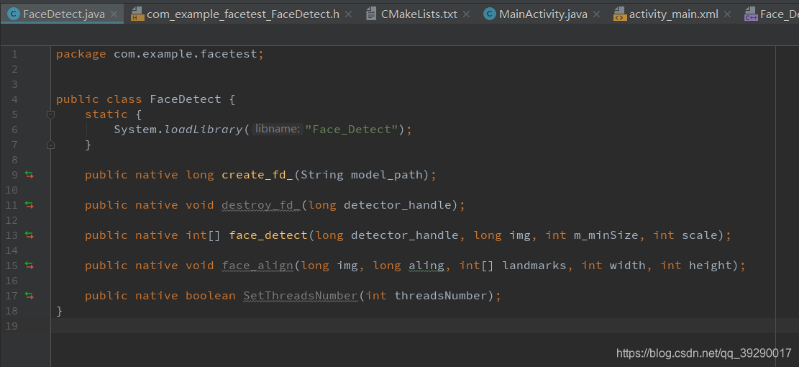
Task: Click the face_detect method name
Action: point(268,235)
